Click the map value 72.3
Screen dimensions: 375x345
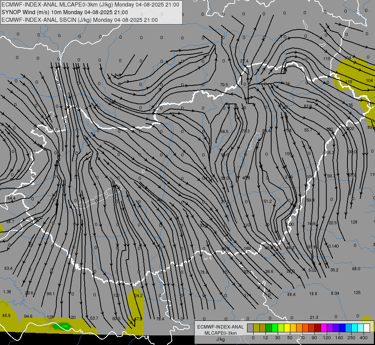pos(246,131)
